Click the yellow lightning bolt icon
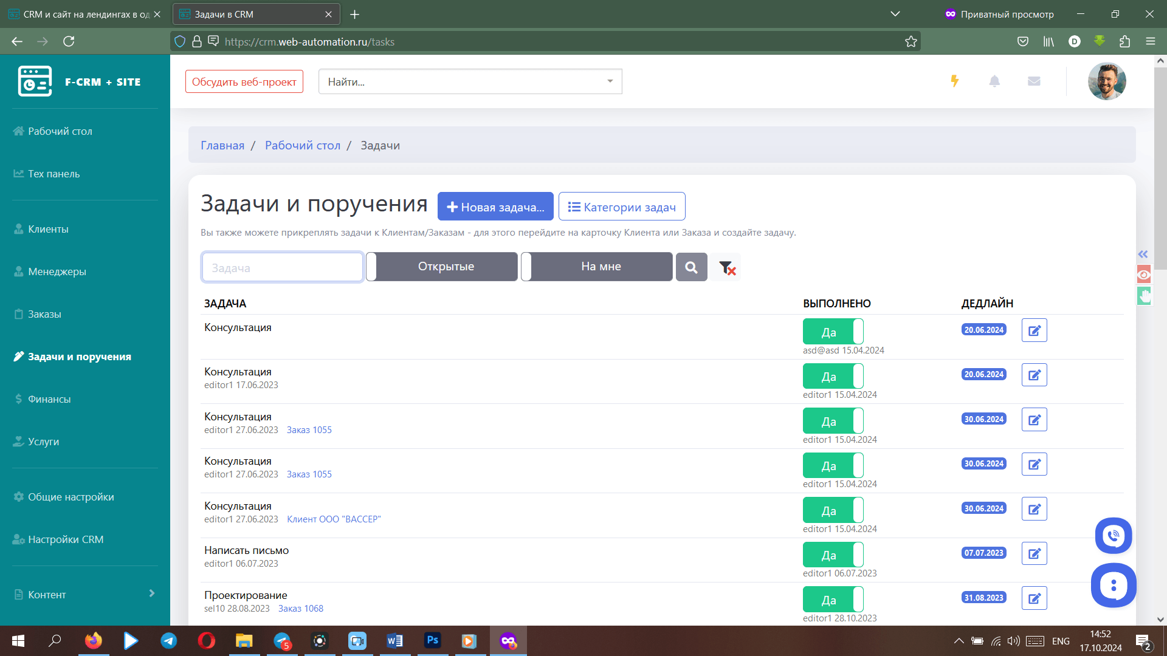 954,81
